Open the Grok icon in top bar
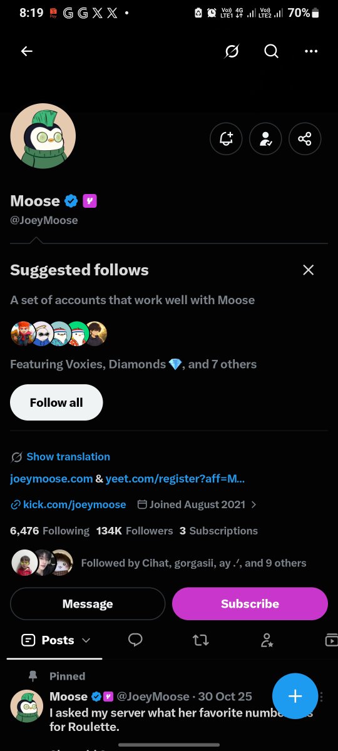338x751 pixels. pos(232,51)
